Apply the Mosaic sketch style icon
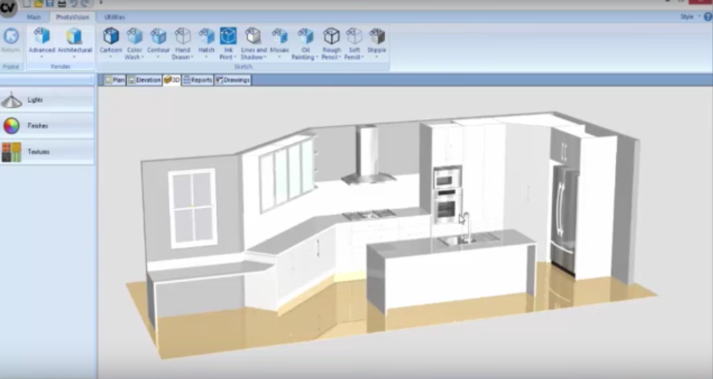This screenshot has height=379, width=713. 279,36
